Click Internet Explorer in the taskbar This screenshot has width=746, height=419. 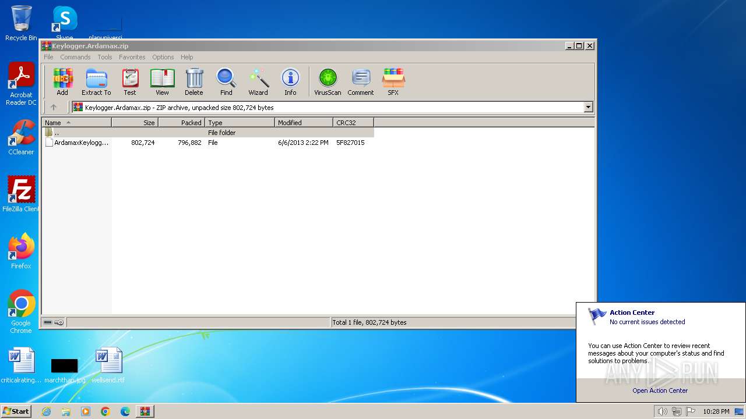point(46,411)
